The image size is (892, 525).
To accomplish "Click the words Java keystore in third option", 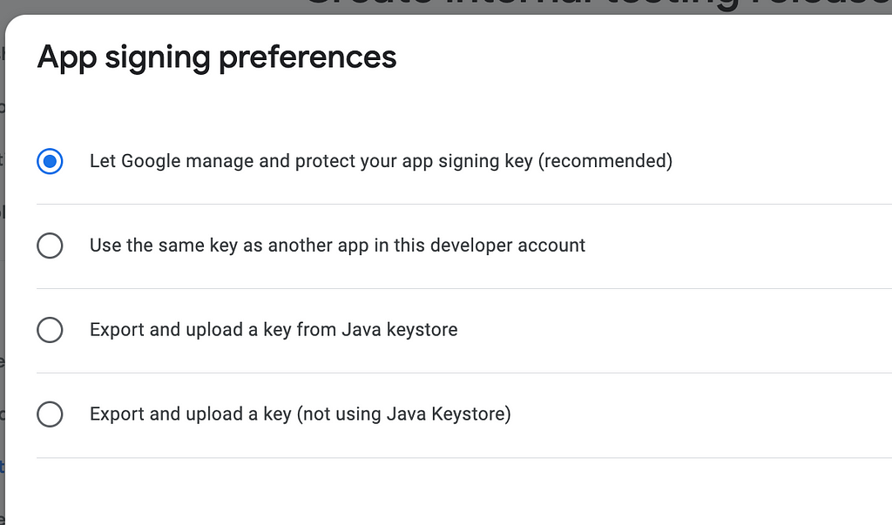I will pyautogui.click(x=399, y=329).
